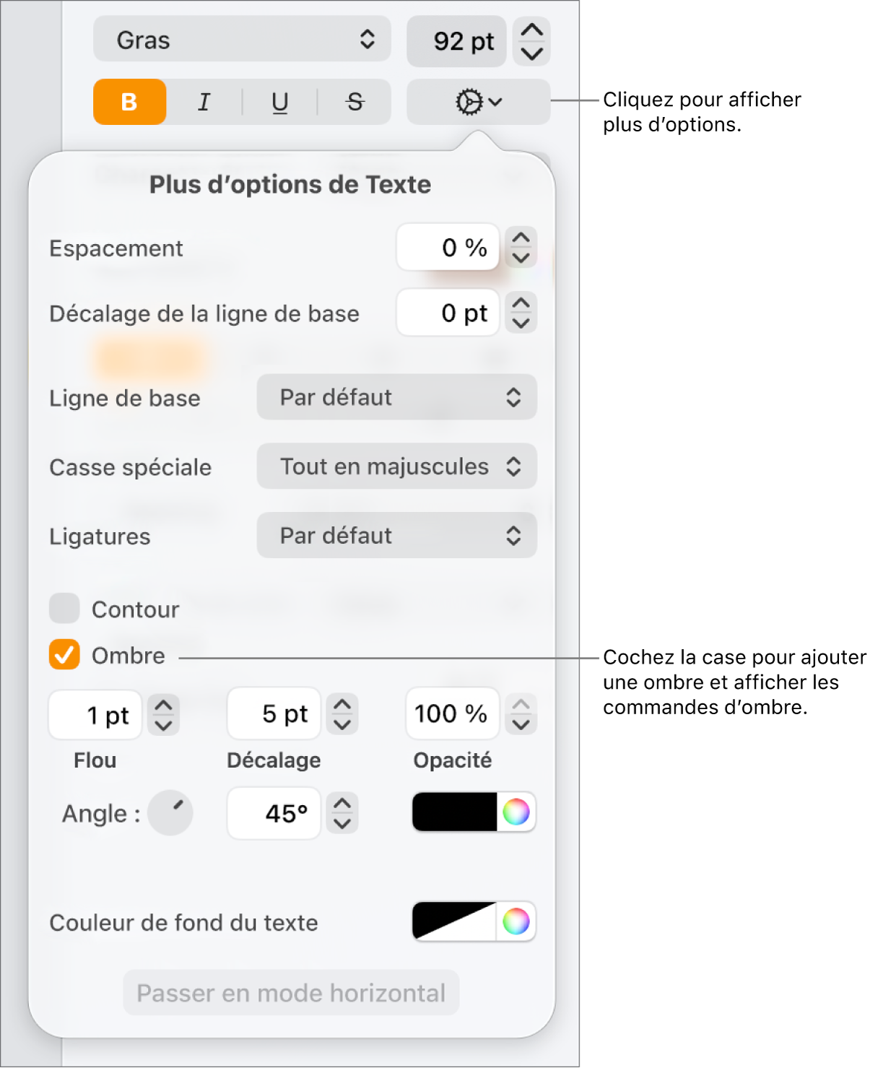The image size is (878, 1068).
Task: Uncheck the Ombre shadow checkbox
Action: tap(64, 656)
